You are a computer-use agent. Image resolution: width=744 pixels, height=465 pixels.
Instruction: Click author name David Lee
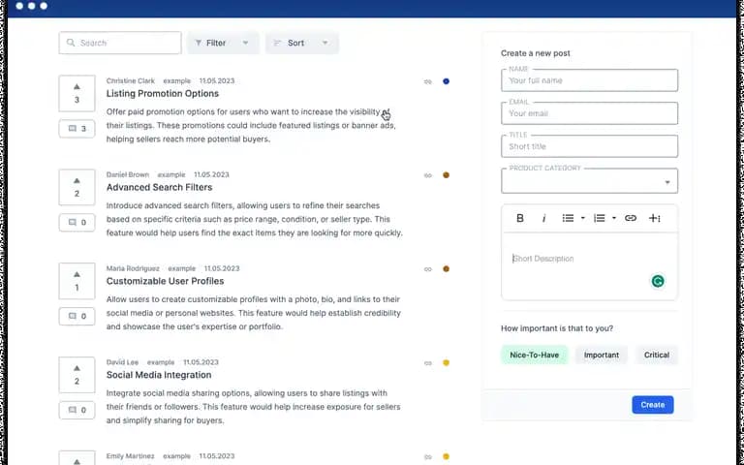[x=122, y=362]
